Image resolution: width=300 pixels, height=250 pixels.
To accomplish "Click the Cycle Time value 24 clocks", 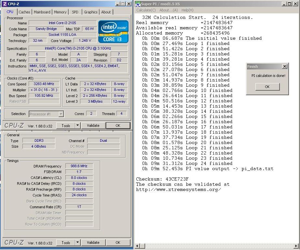I will click(79, 195).
